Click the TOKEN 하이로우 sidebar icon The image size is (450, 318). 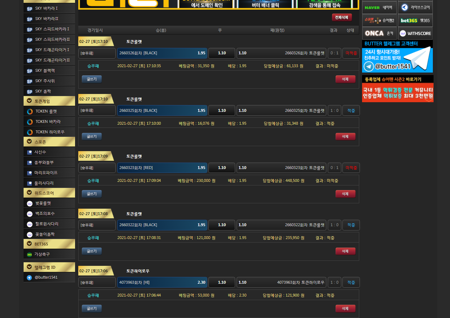point(30,132)
